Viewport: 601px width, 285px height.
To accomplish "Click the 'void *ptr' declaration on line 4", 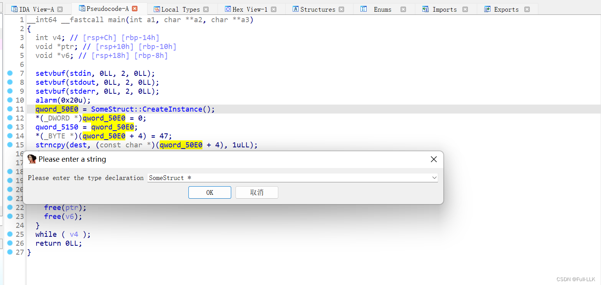I will click(56, 47).
